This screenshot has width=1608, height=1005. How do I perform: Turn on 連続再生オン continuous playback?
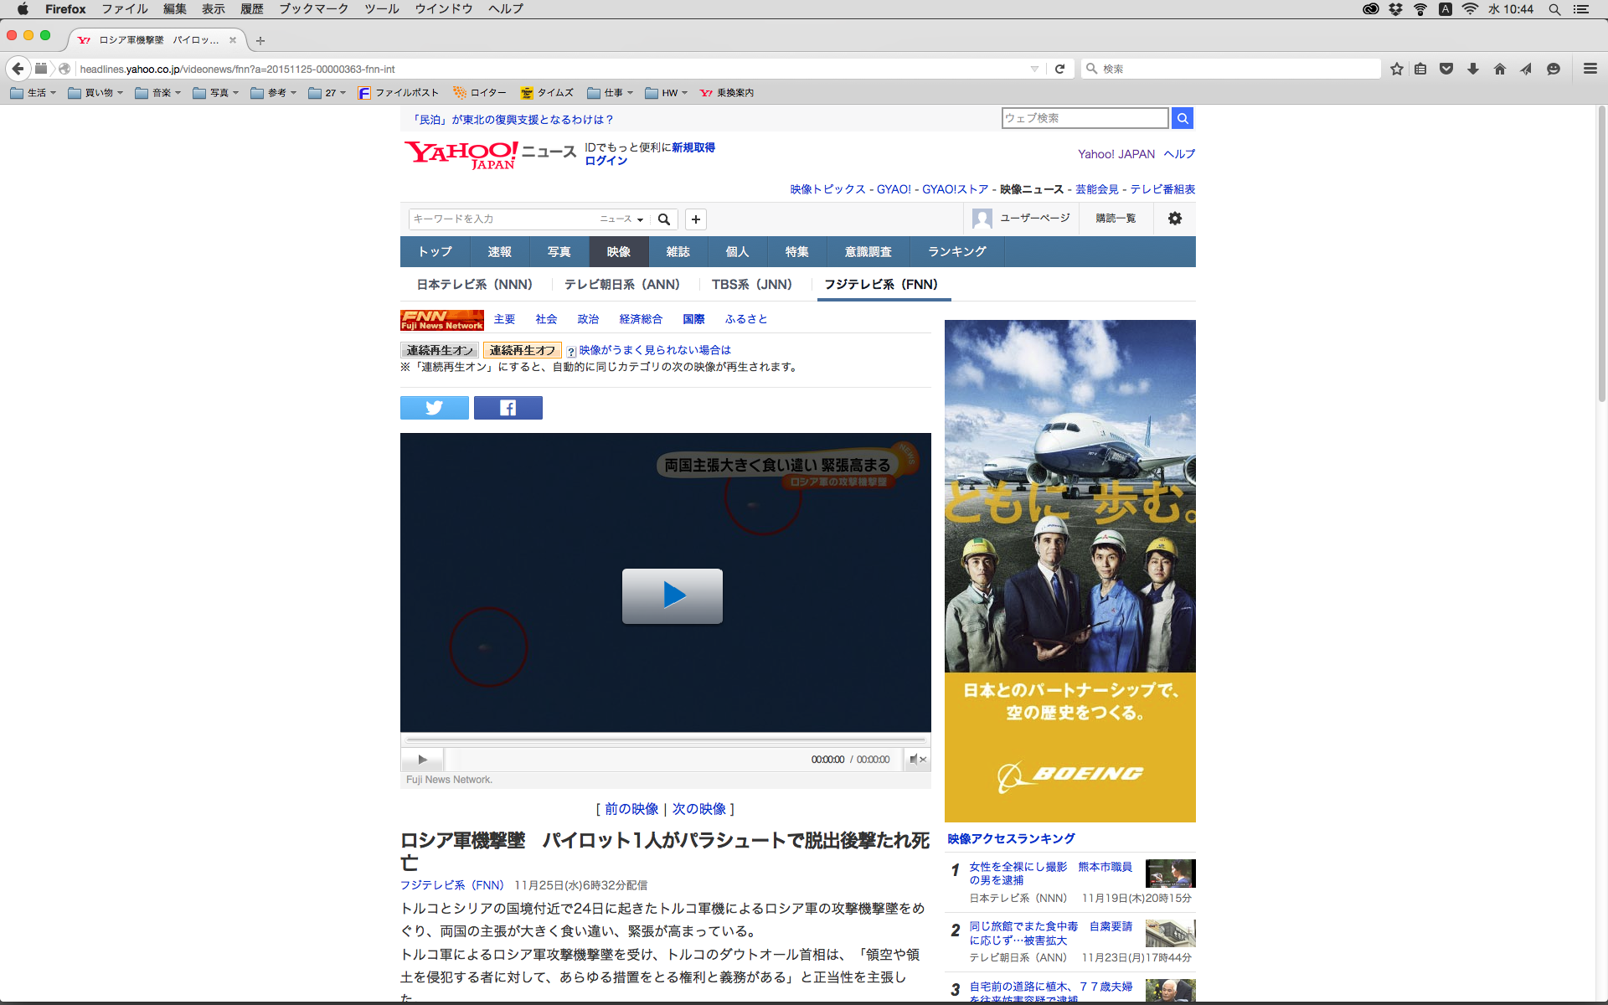click(440, 350)
